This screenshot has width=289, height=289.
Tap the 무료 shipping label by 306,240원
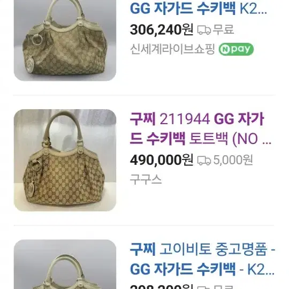[224, 29]
